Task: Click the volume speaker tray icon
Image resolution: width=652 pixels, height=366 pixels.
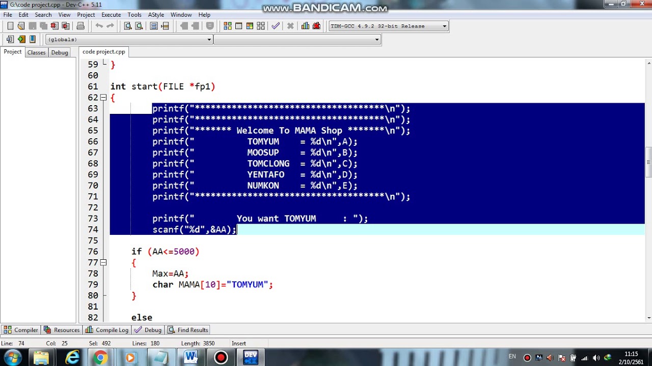Action: 596,358
